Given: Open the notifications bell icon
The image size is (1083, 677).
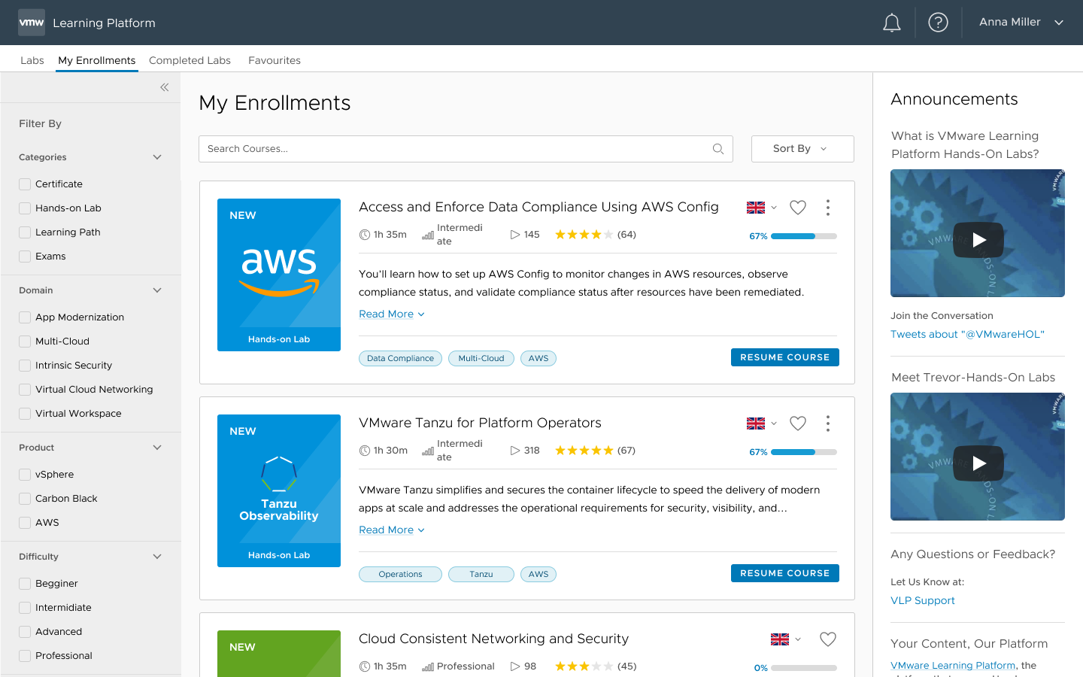Looking at the screenshot, I should tap(891, 23).
